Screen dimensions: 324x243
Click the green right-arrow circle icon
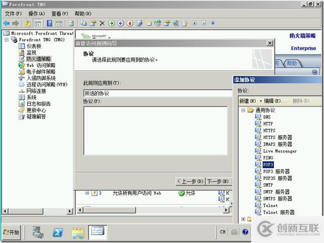pyautogui.click(x=111, y=23)
